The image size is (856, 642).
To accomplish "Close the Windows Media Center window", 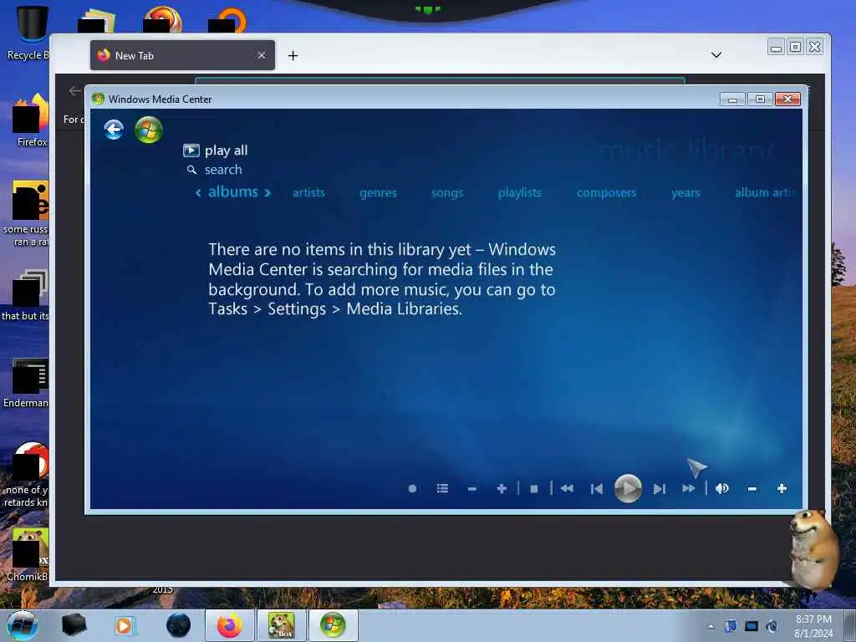I will click(787, 99).
